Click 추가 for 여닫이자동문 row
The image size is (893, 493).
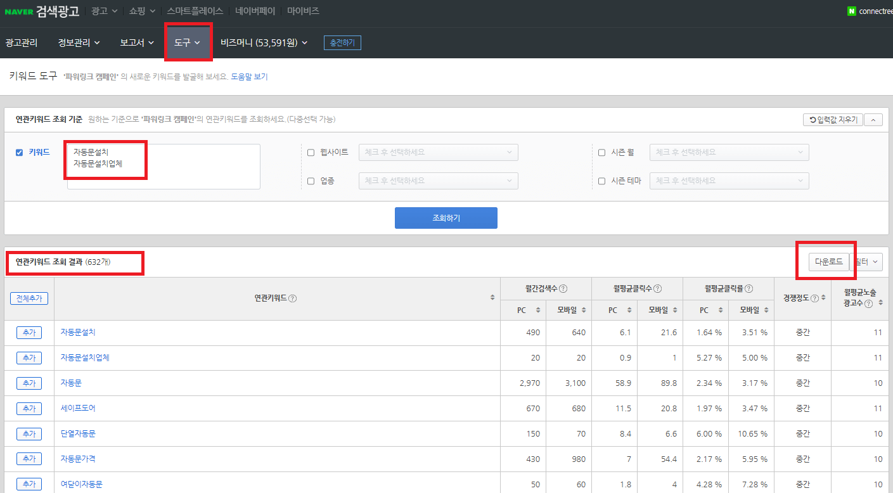(x=29, y=483)
